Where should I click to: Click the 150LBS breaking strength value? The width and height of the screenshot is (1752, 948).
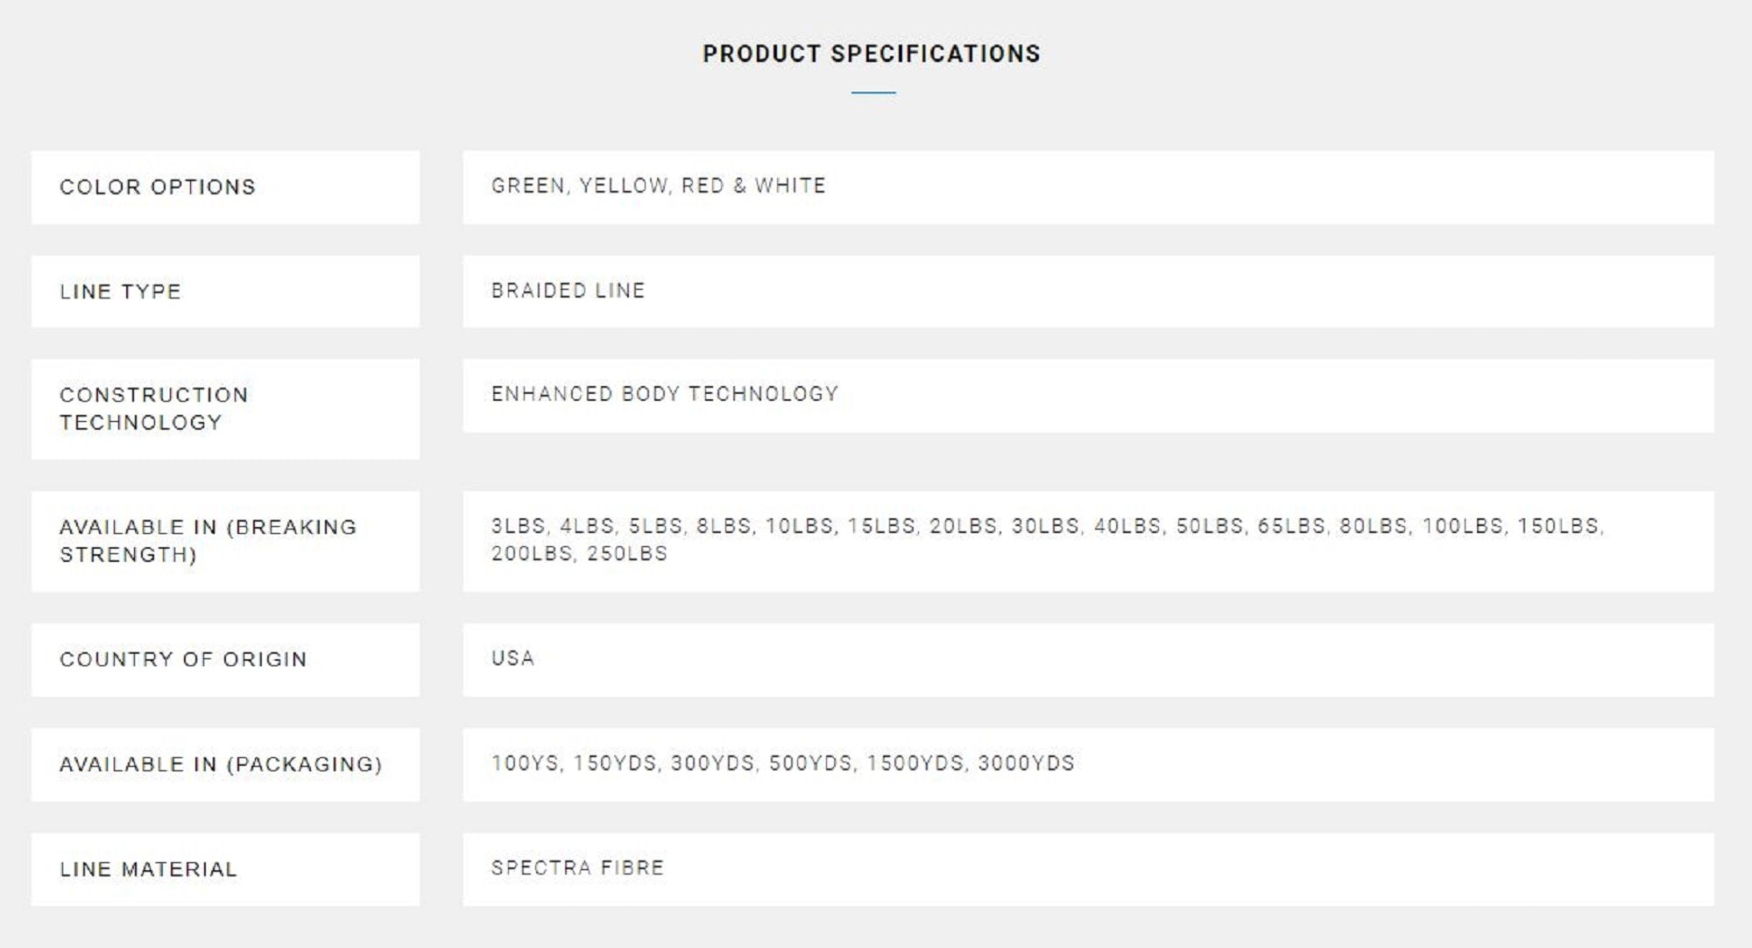[1559, 526]
